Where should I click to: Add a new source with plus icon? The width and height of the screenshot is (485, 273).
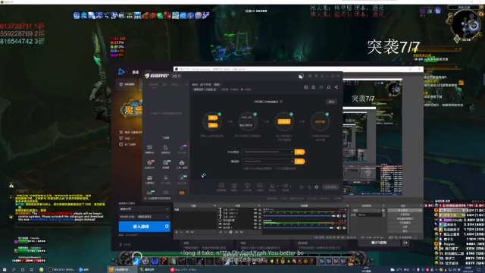click(221, 232)
